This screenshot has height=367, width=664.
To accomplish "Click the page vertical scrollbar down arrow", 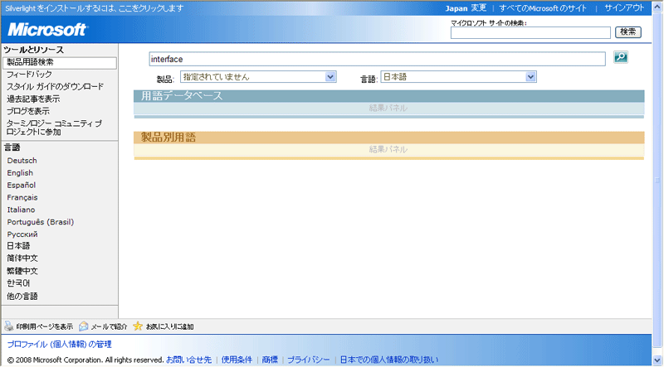I will tap(657, 361).
